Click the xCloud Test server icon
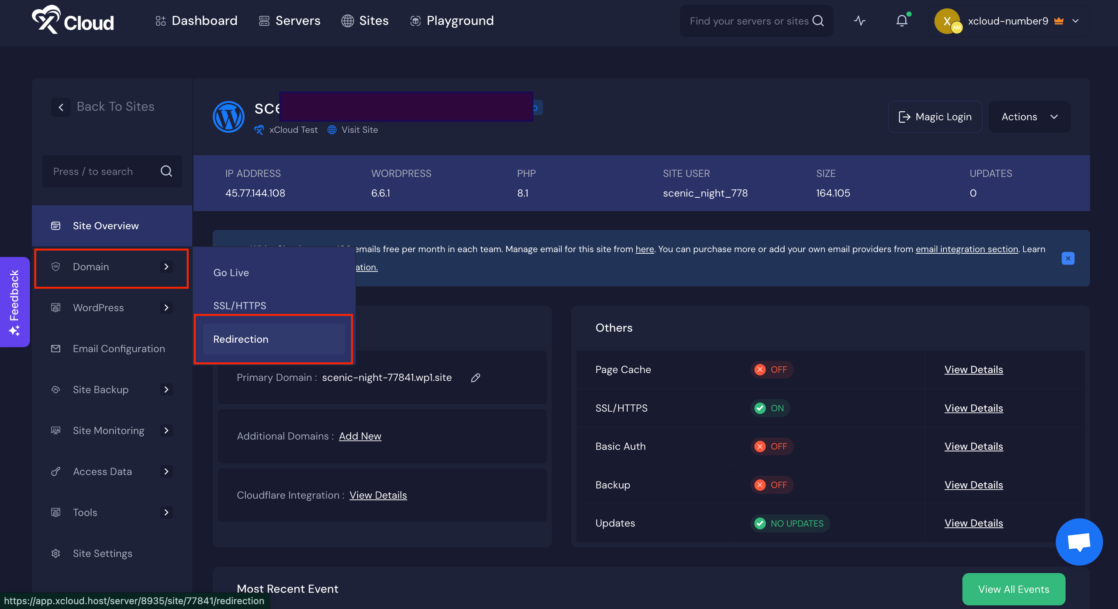The width and height of the screenshot is (1118, 609). click(x=259, y=130)
